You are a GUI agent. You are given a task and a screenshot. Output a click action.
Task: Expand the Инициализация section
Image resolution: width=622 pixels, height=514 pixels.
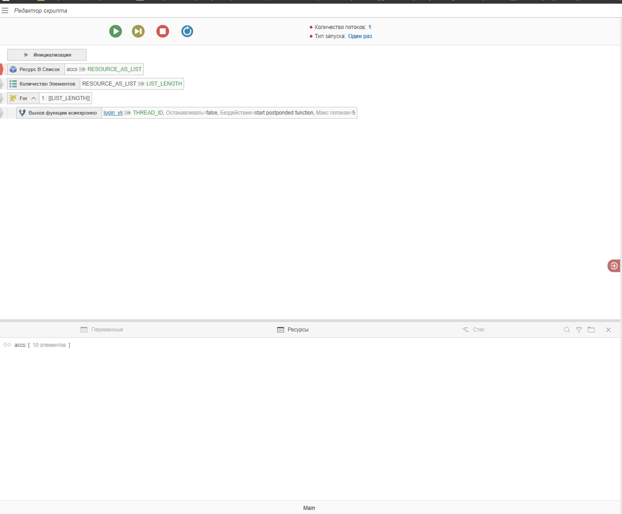(x=47, y=55)
